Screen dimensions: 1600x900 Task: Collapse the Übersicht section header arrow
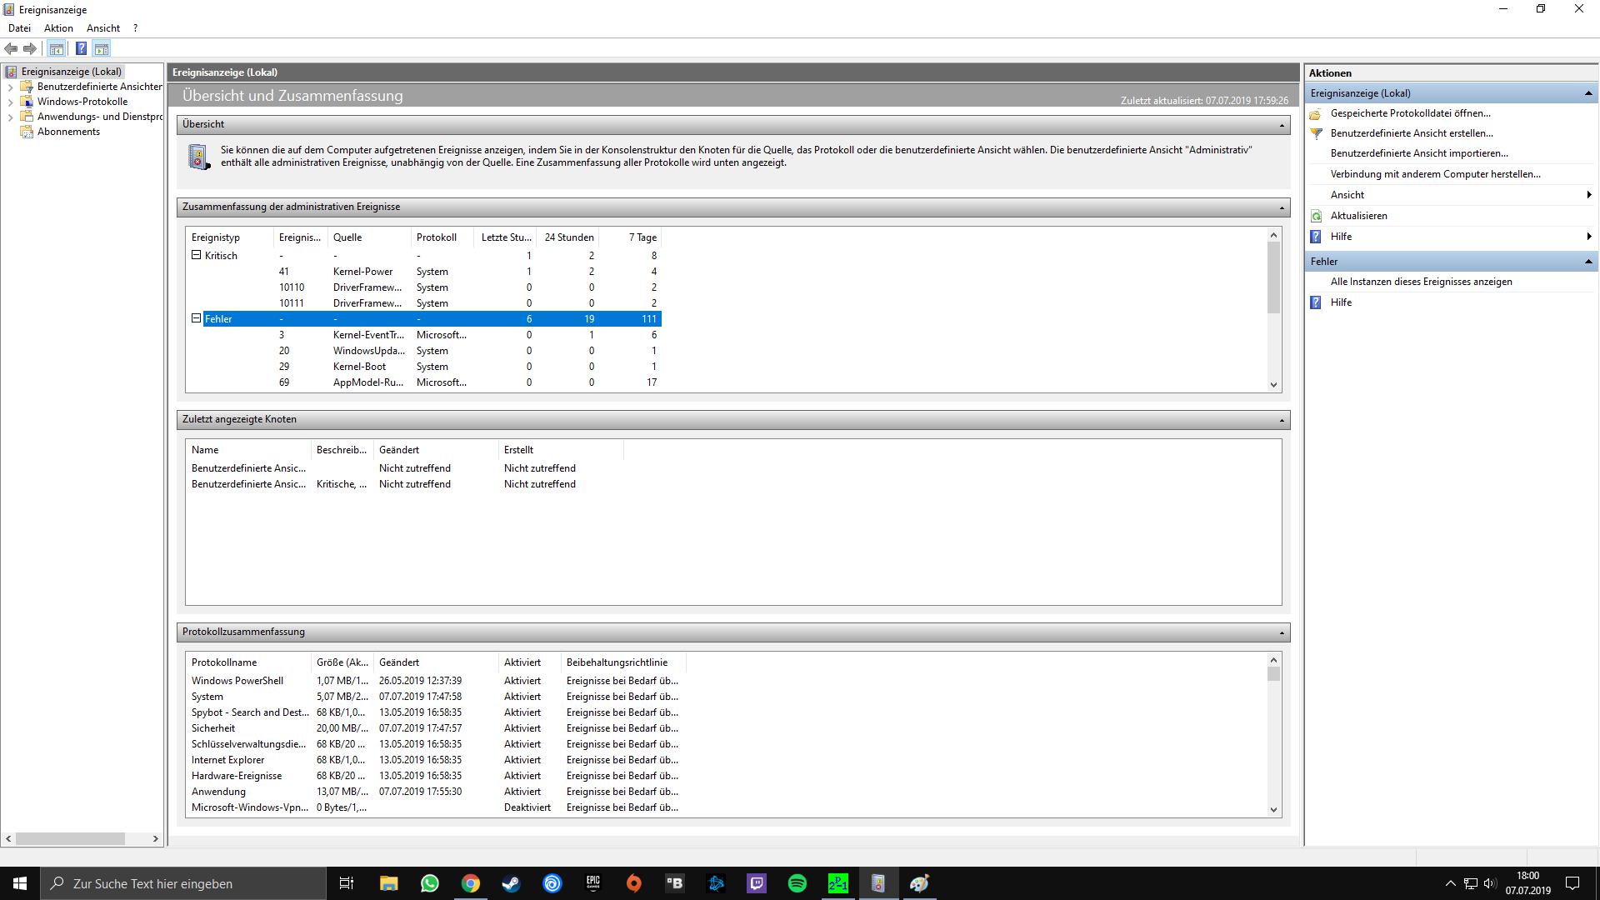[x=1282, y=125]
